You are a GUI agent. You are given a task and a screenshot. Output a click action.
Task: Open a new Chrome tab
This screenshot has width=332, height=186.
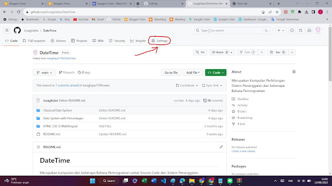tap(279, 4)
